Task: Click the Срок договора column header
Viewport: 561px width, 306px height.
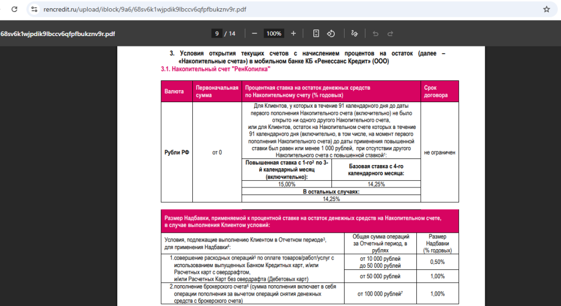Action: 436,91
